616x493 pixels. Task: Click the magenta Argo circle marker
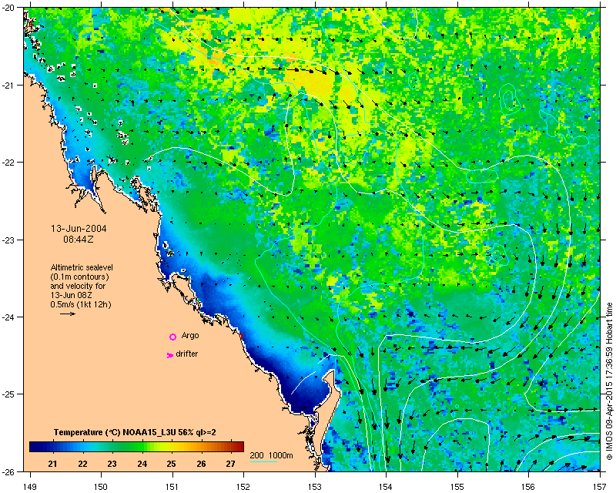point(172,337)
